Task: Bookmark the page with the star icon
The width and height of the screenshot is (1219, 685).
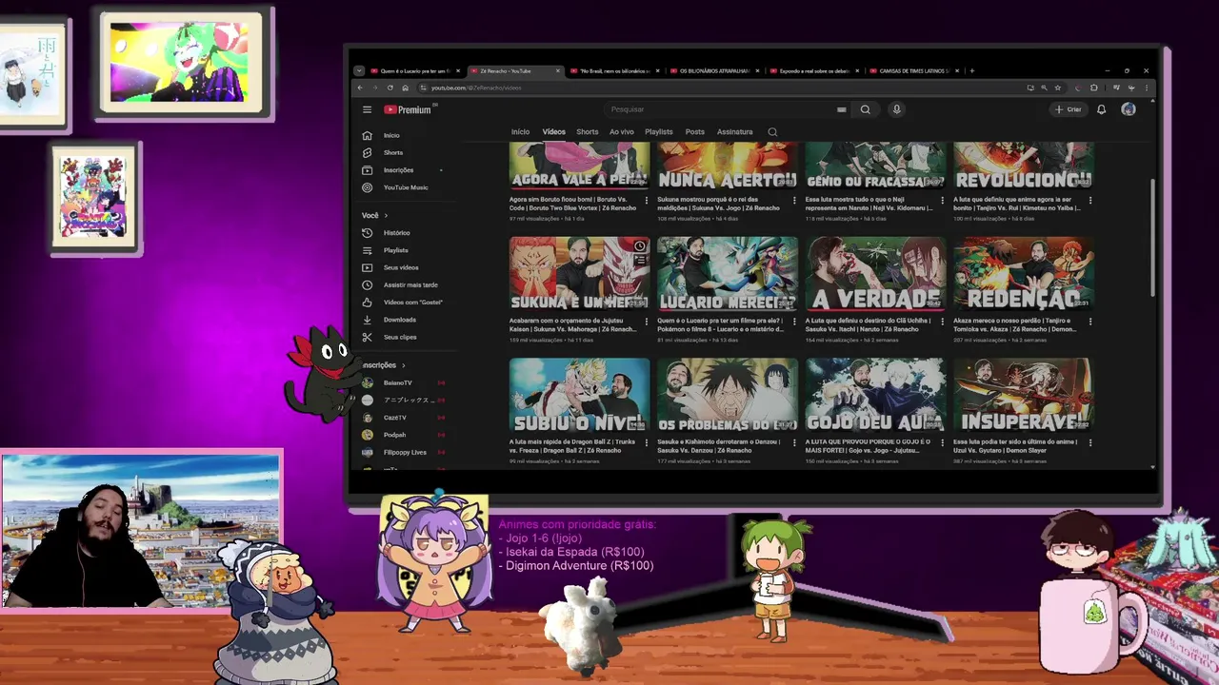Action: point(1058,88)
